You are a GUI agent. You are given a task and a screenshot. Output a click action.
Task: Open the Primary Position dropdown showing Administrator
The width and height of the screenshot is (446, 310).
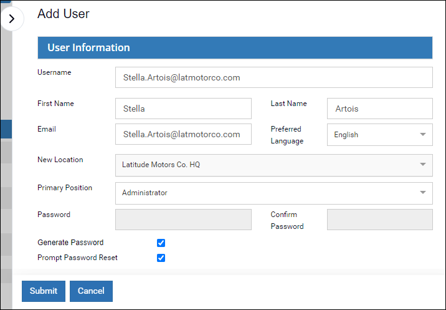pos(273,193)
